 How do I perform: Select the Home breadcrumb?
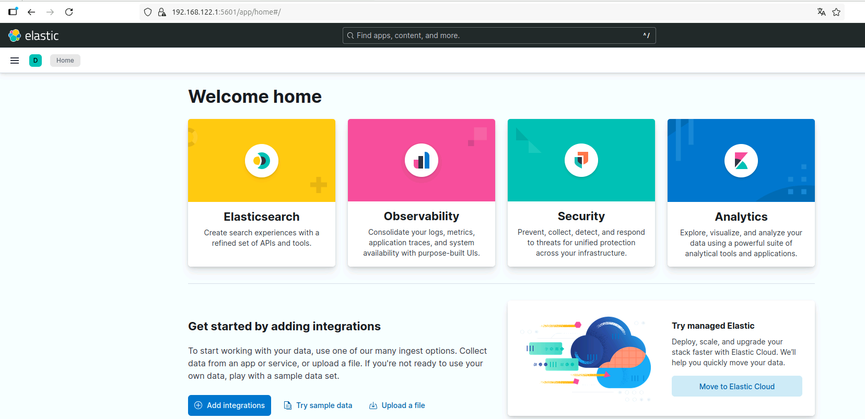click(65, 61)
